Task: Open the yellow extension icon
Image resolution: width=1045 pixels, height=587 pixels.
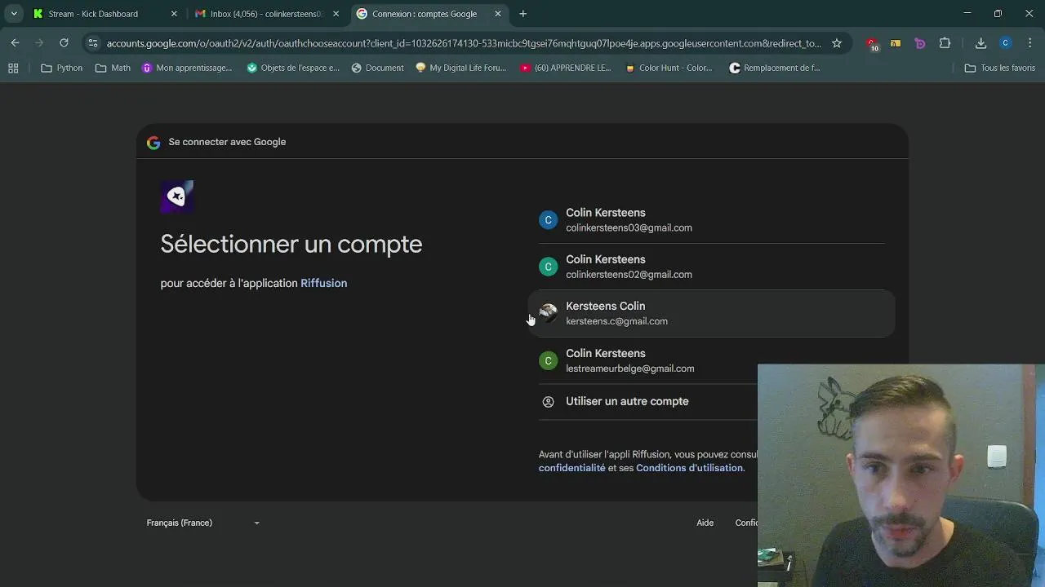Action: 896,43
